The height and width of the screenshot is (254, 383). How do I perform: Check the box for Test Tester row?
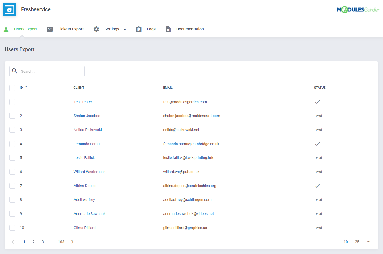coord(12,102)
